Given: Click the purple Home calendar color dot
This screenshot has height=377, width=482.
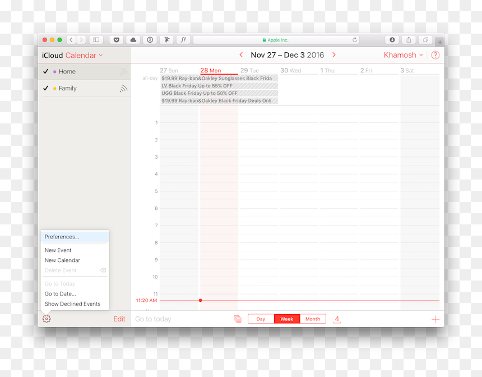Looking at the screenshot, I should click(x=55, y=72).
